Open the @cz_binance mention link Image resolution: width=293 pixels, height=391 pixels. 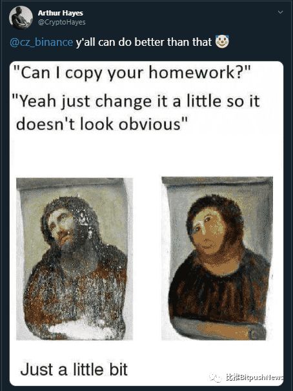tap(41, 42)
